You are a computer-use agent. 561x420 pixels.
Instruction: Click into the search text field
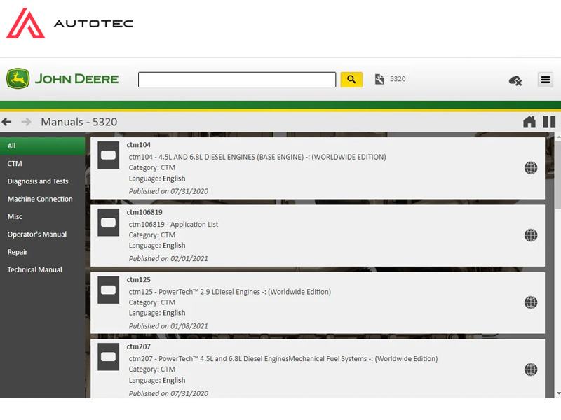(x=237, y=80)
